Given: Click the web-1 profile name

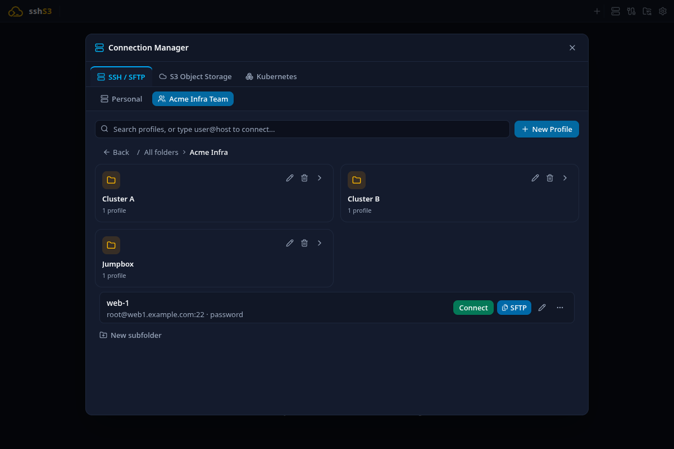Looking at the screenshot, I should 118,303.
